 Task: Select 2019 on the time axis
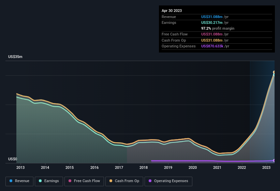point(168,167)
